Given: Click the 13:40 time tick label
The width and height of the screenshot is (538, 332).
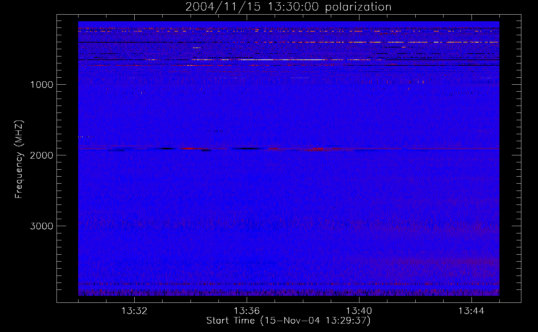Looking at the screenshot, I should (x=359, y=311).
